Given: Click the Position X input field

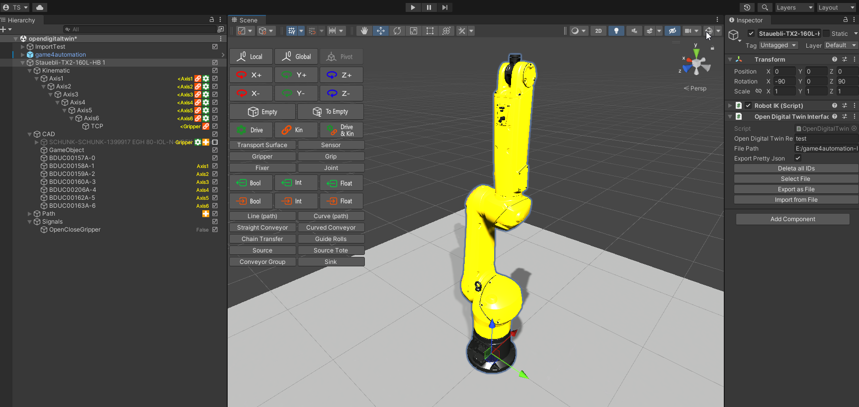Looking at the screenshot, I should 784,72.
